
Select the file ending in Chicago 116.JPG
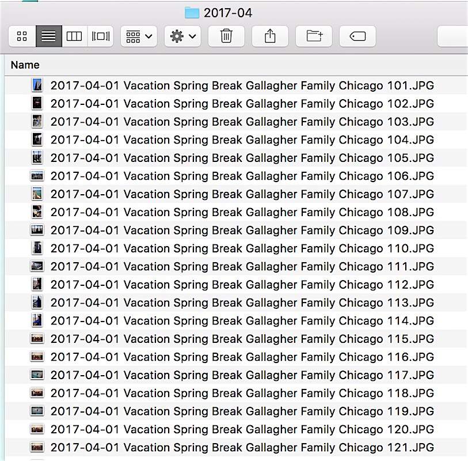click(236, 357)
